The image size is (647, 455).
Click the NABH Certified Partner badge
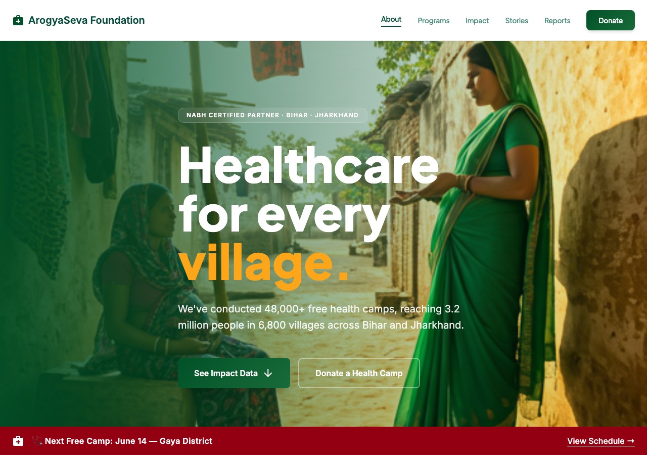(272, 115)
